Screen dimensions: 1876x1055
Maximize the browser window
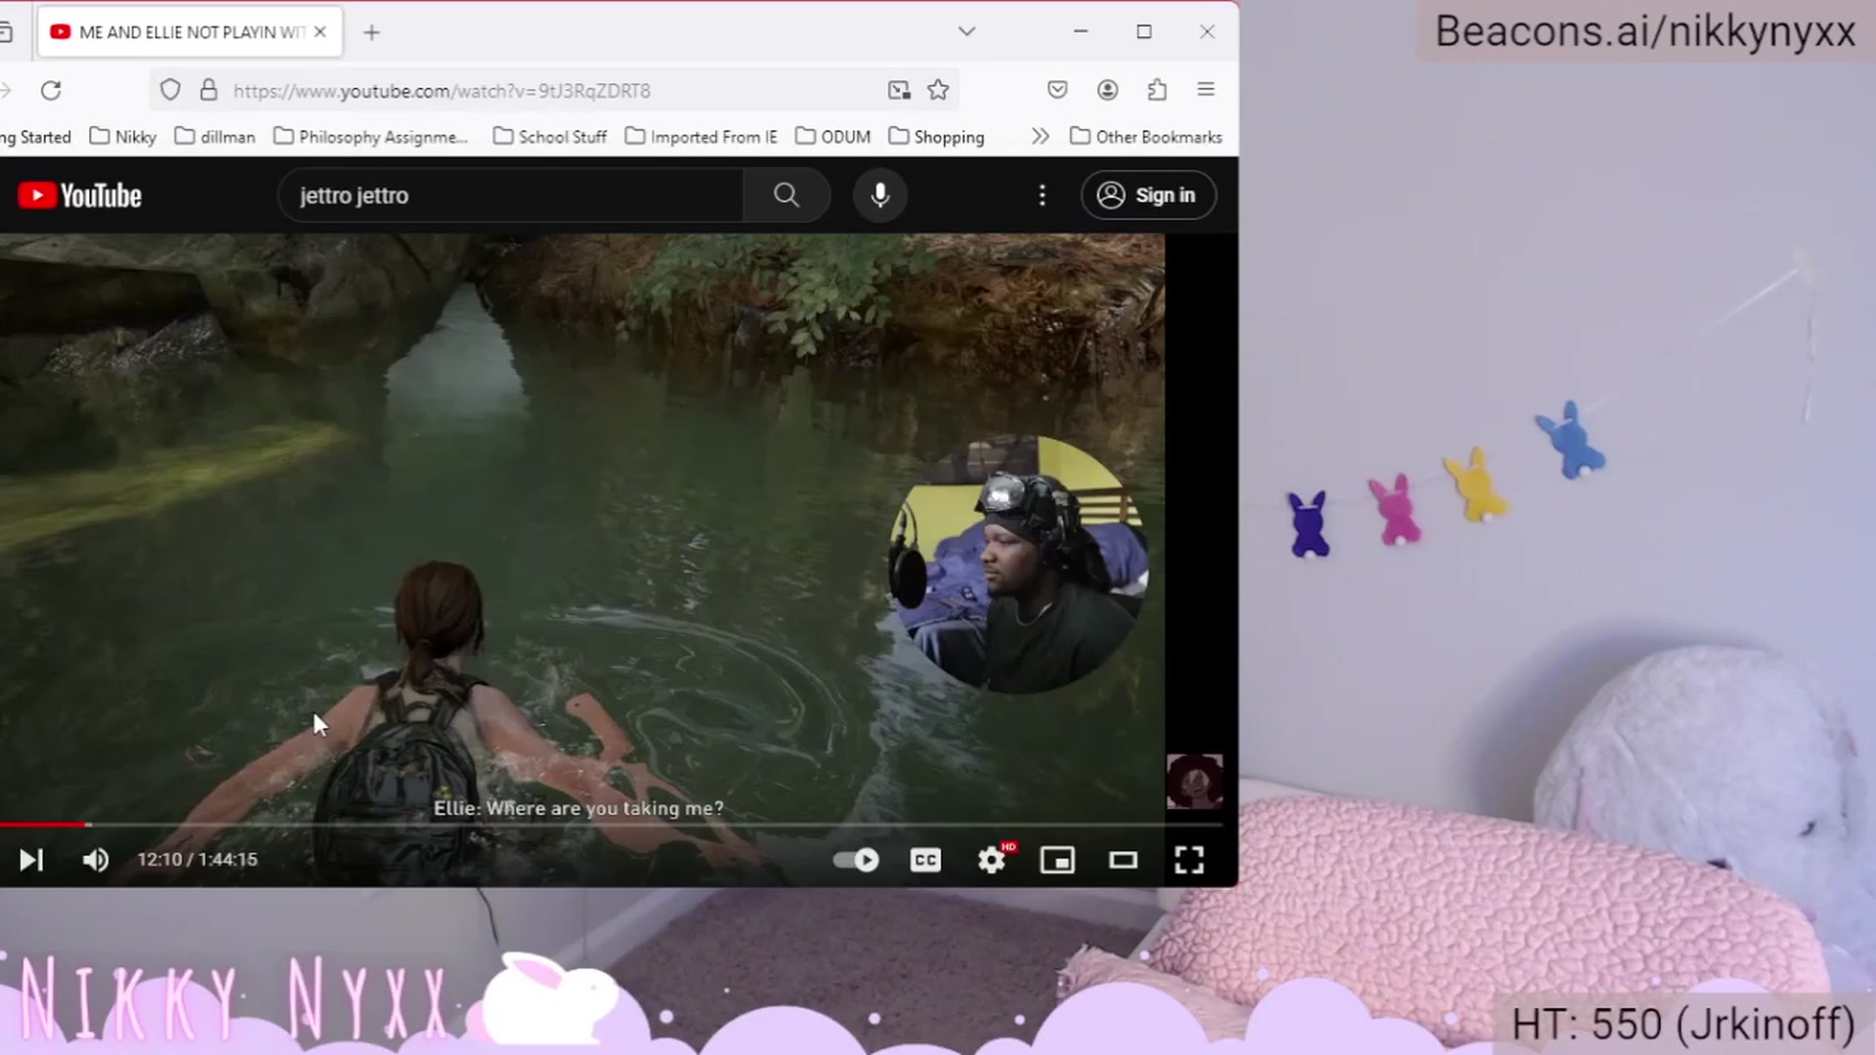coord(1144,31)
